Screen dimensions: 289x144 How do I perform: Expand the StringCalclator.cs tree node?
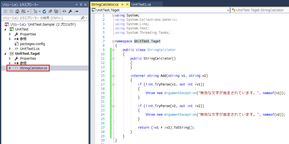pos(10,68)
